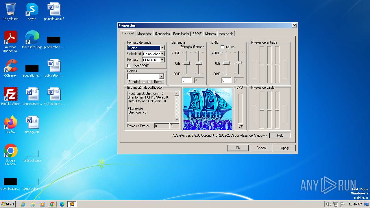370x208 pixels.
Task: Launch Microsoft Edge desktop shortcut
Action: [x=32, y=40]
